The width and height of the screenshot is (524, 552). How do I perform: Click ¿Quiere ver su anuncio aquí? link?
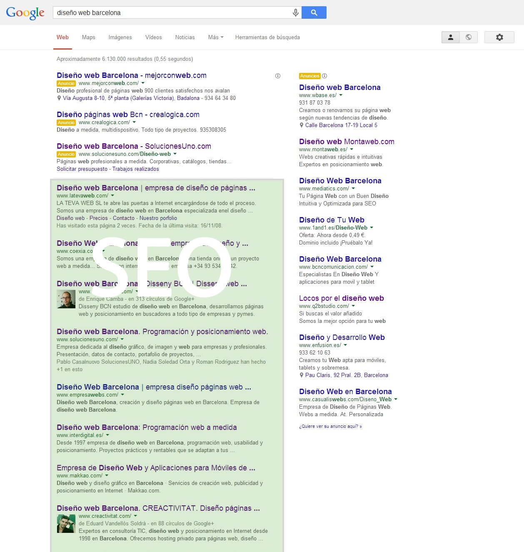tap(330, 426)
